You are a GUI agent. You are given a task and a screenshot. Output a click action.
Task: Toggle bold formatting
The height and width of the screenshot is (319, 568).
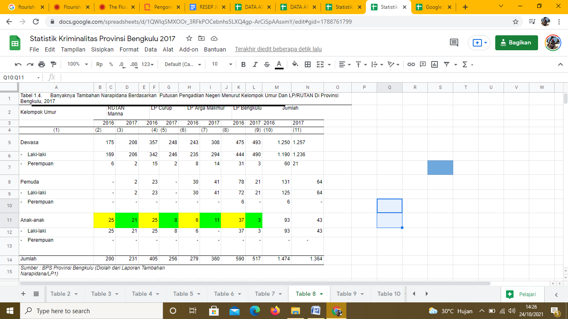244,64
